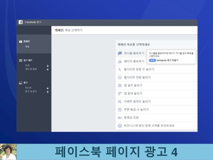
Task: Click the lock icon beside 문구 및 링크
Action: tap(47, 92)
